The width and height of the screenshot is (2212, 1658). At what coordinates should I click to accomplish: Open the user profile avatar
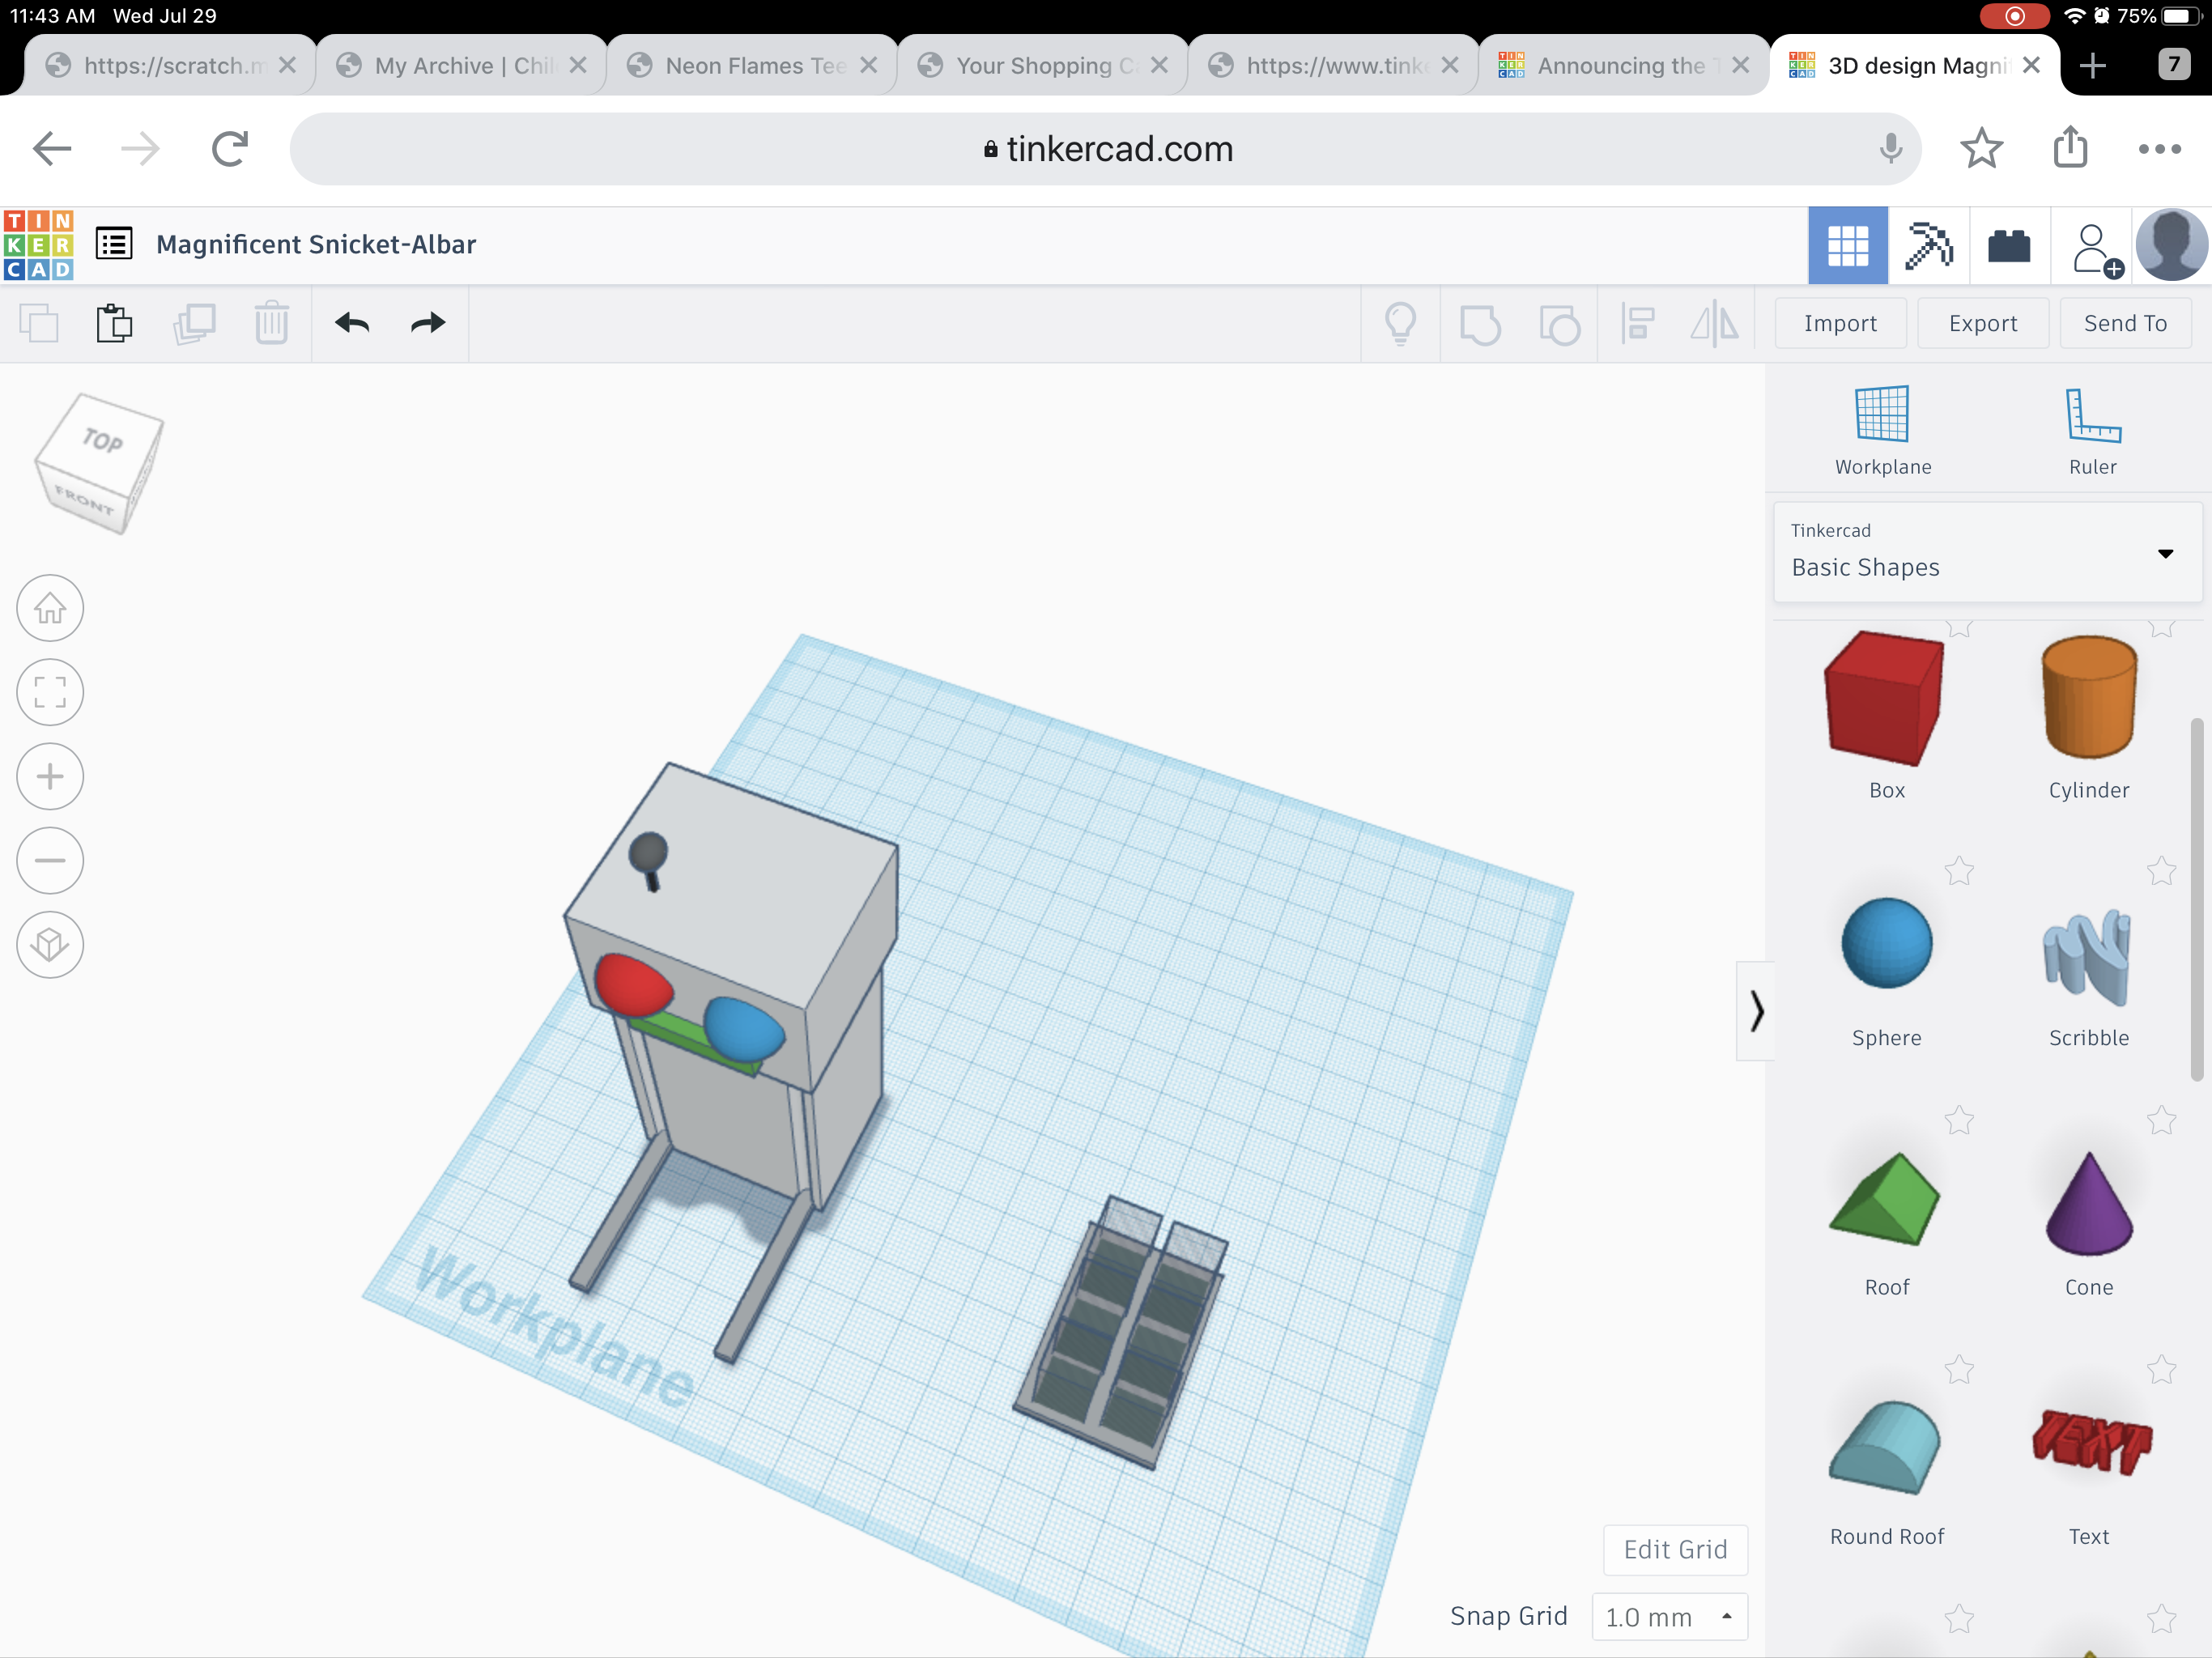(x=2171, y=245)
